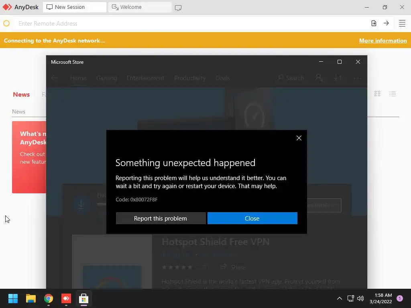Open the AnyDesk hamburger menu

coord(402,23)
